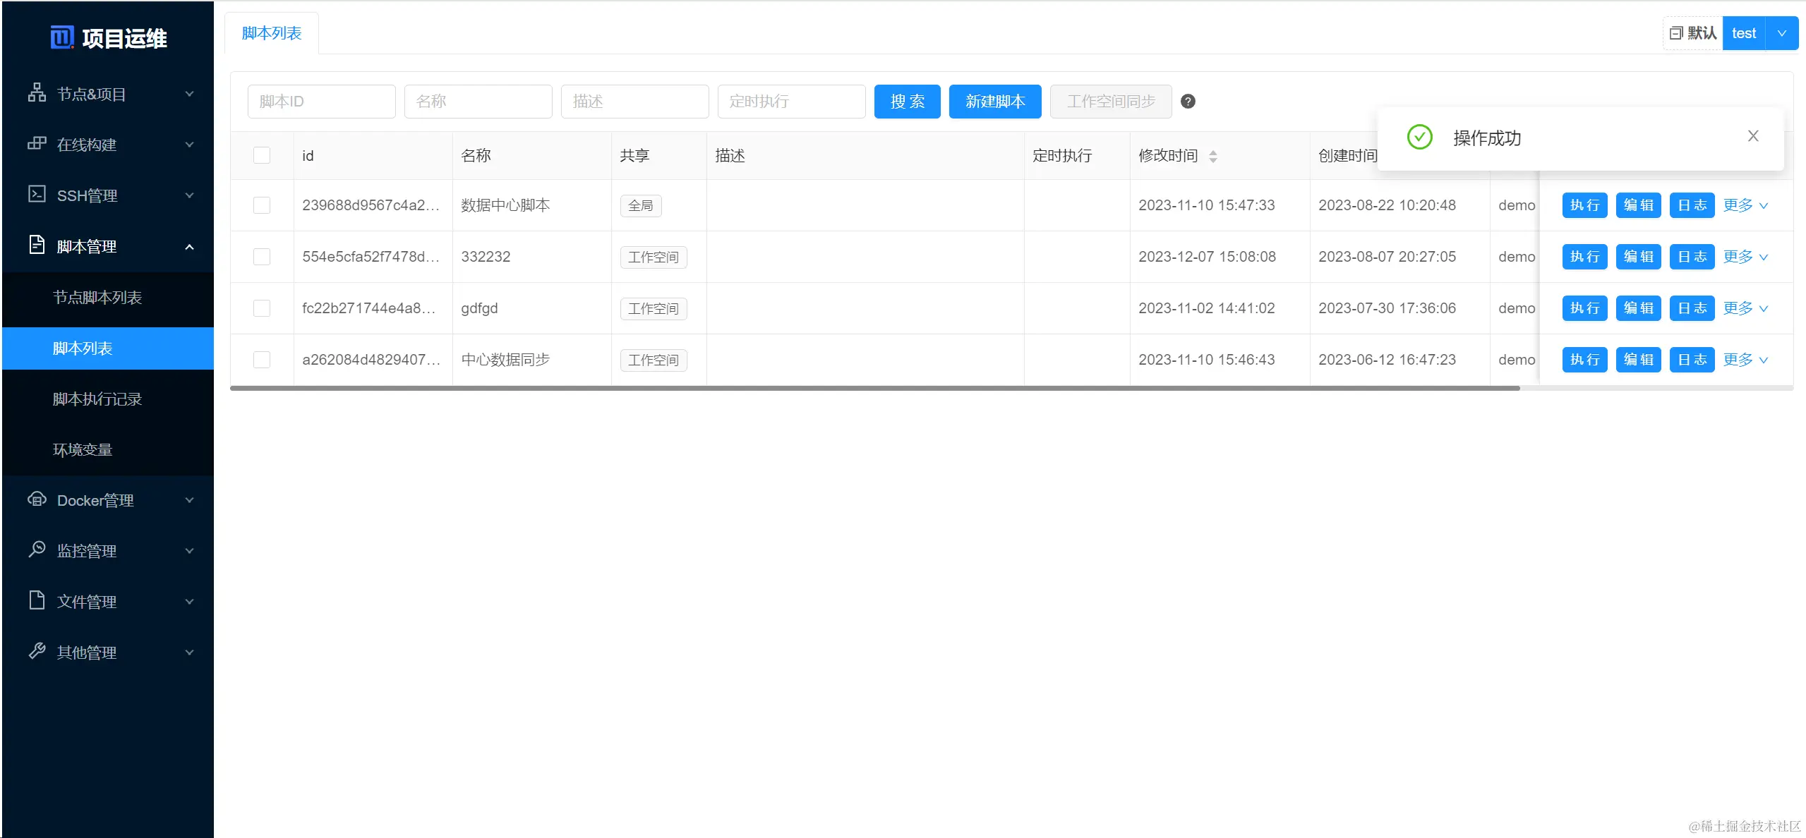Focus the 定时执行 search field
Image resolution: width=1806 pixels, height=838 pixels.
coord(792,102)
